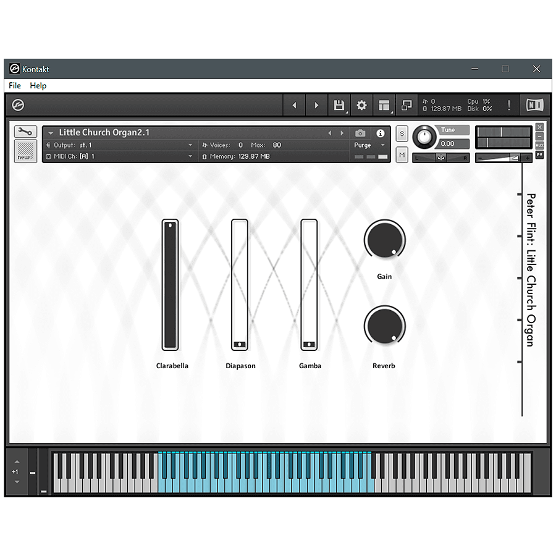Viewport: 556px width, 556px height.
Task: Click the Tune knob
Action: (x=424, y=137)
